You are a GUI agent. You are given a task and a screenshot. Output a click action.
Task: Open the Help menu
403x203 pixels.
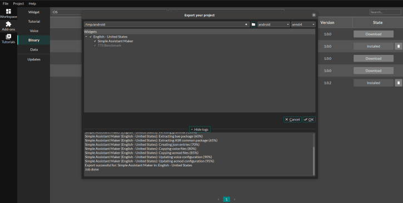(x=32, y=3)
